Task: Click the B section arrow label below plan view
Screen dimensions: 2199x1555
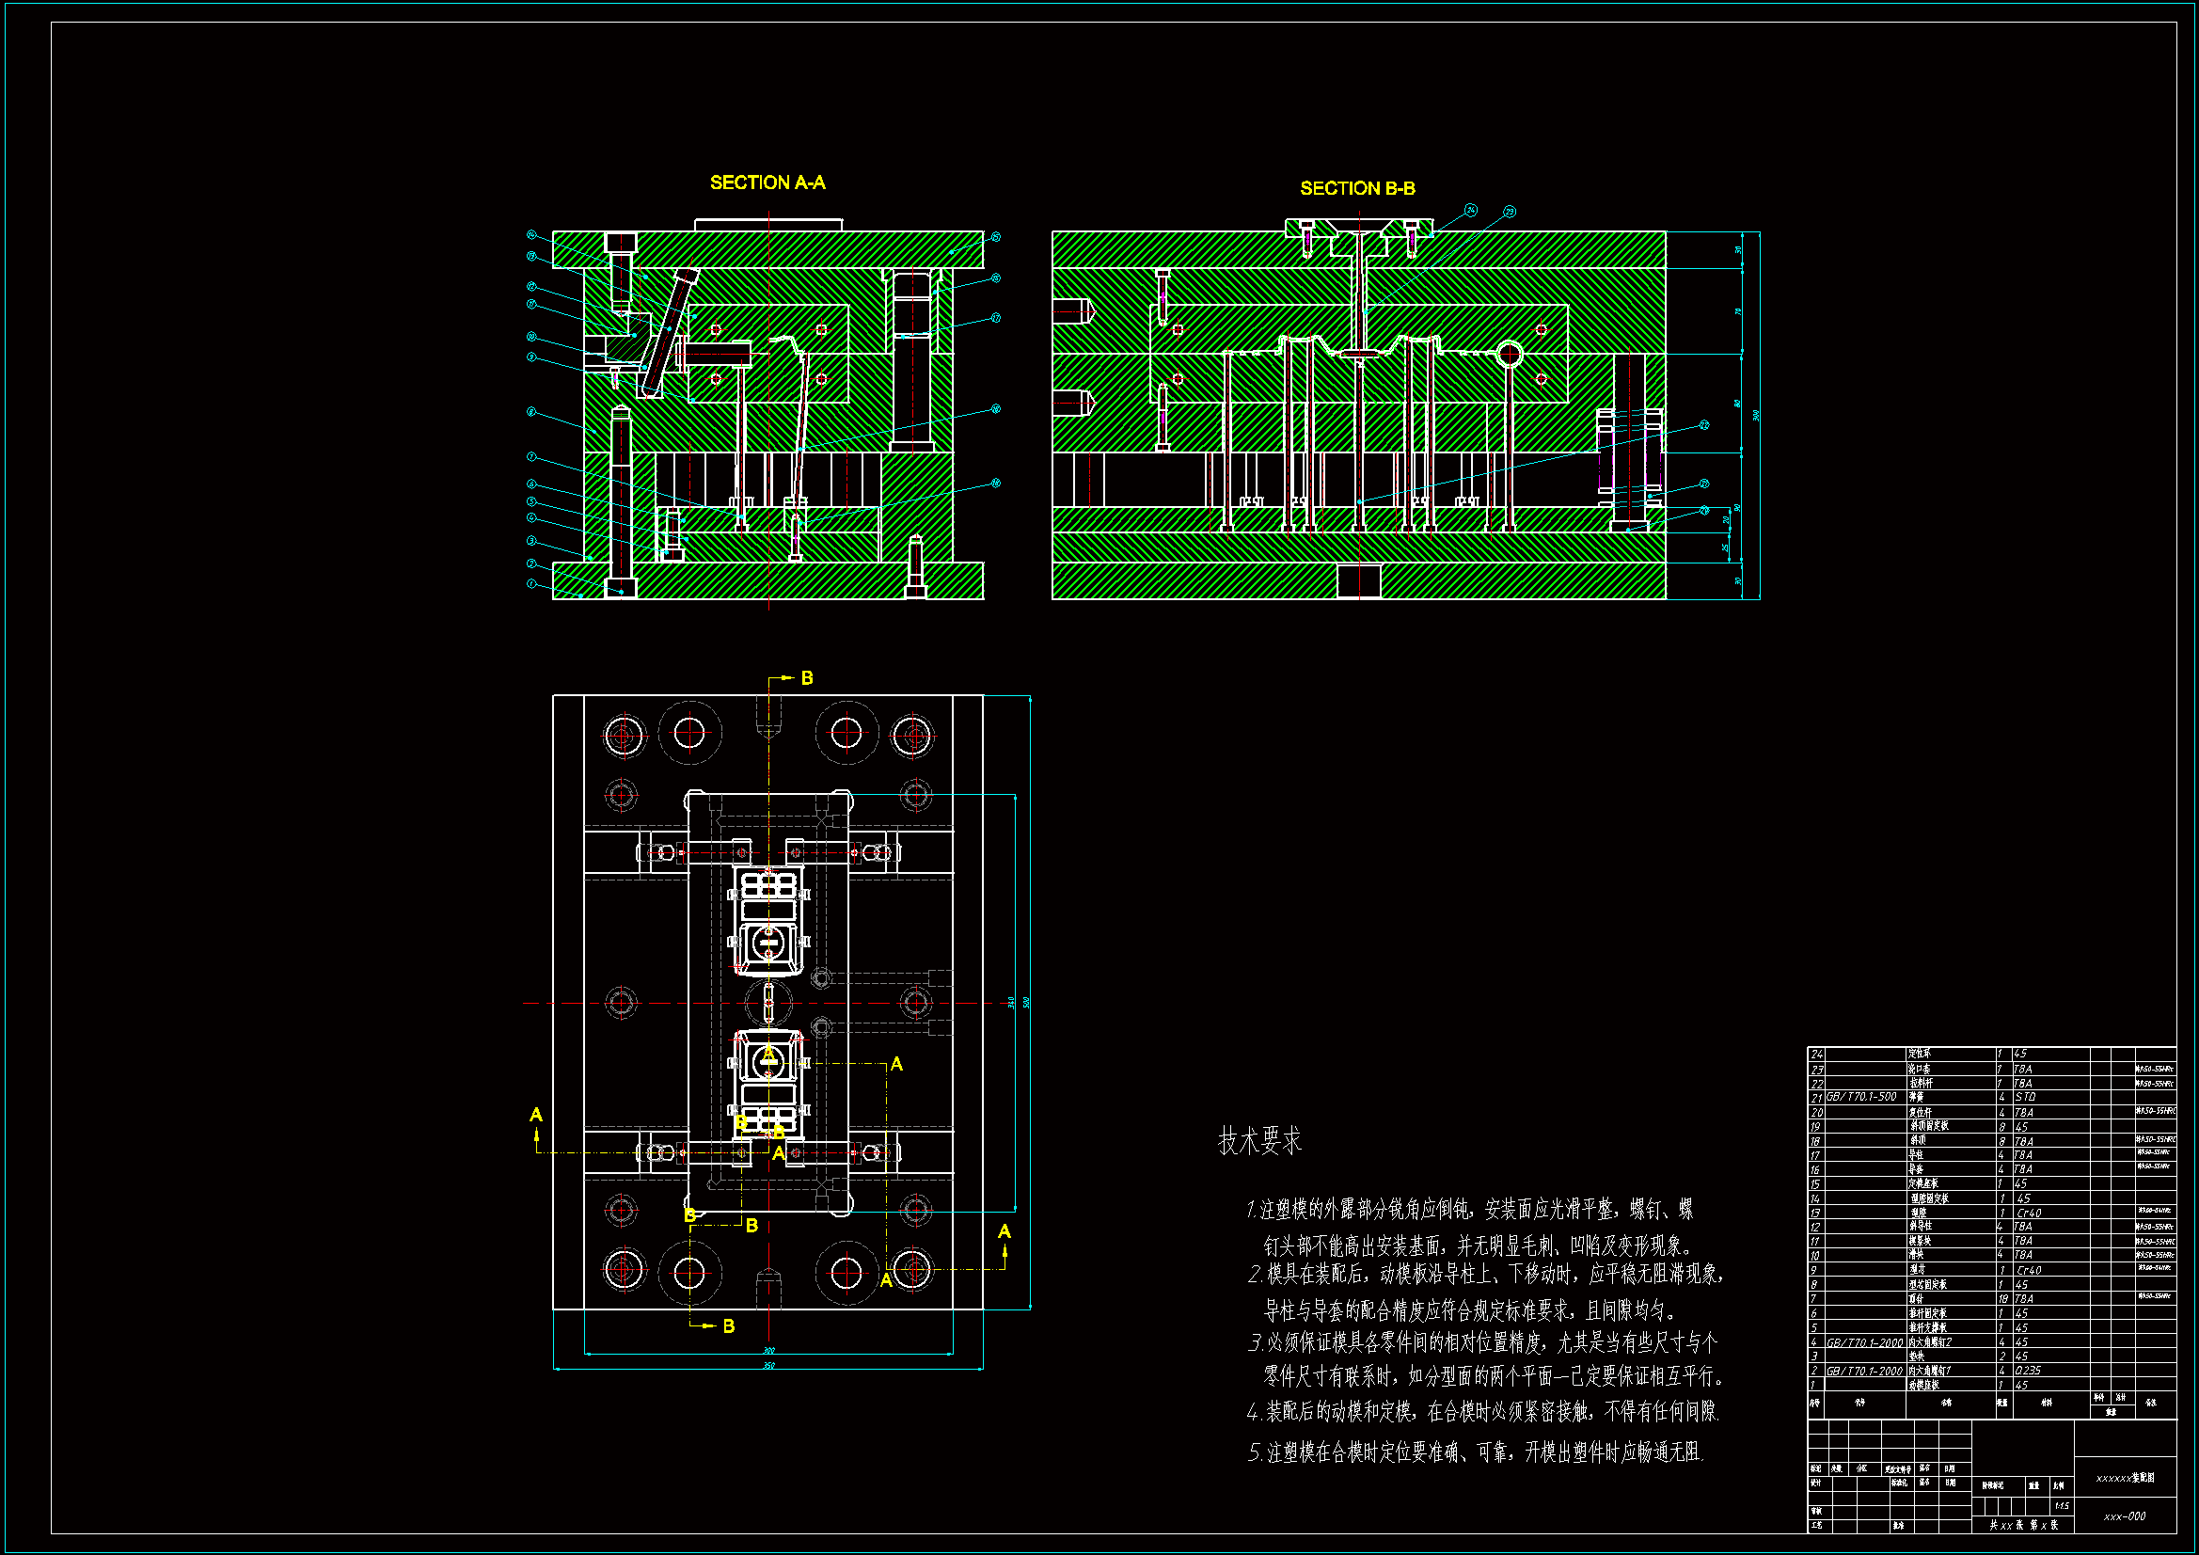Action: [728, 1326]
